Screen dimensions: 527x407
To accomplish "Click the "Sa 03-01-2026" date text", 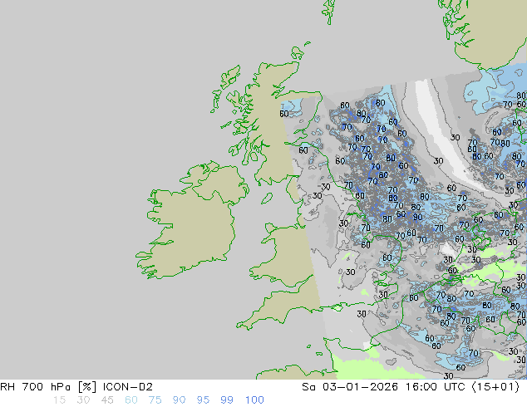I will [x=350, y=387].
